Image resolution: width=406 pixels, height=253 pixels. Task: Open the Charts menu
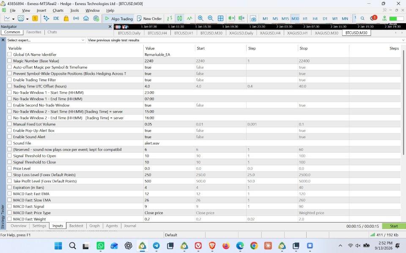point(58,10)
